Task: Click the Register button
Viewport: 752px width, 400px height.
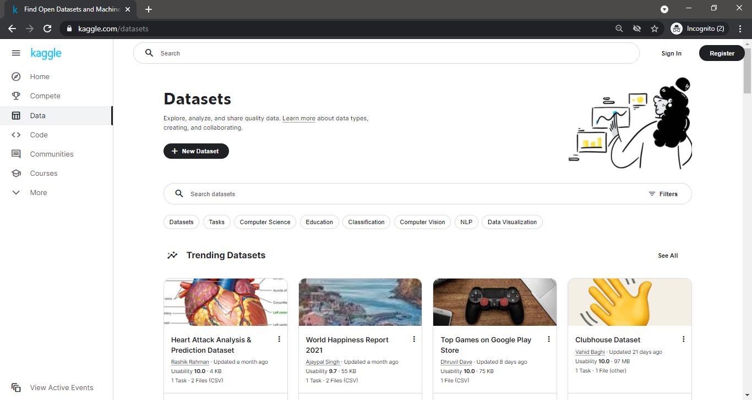Action: pyautogui.click(x=721, y=53)
